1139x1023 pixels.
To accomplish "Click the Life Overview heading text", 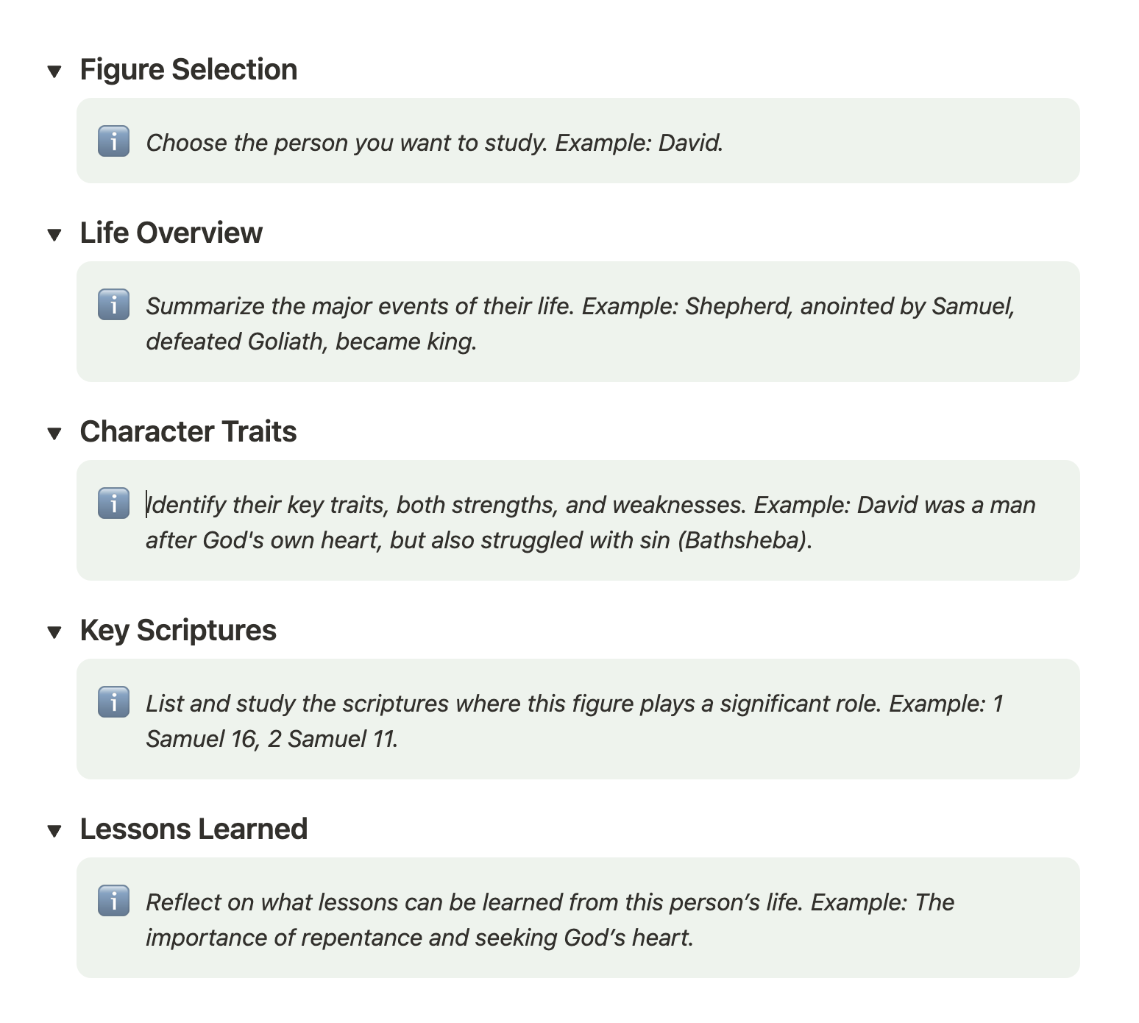I will [171, 233].
